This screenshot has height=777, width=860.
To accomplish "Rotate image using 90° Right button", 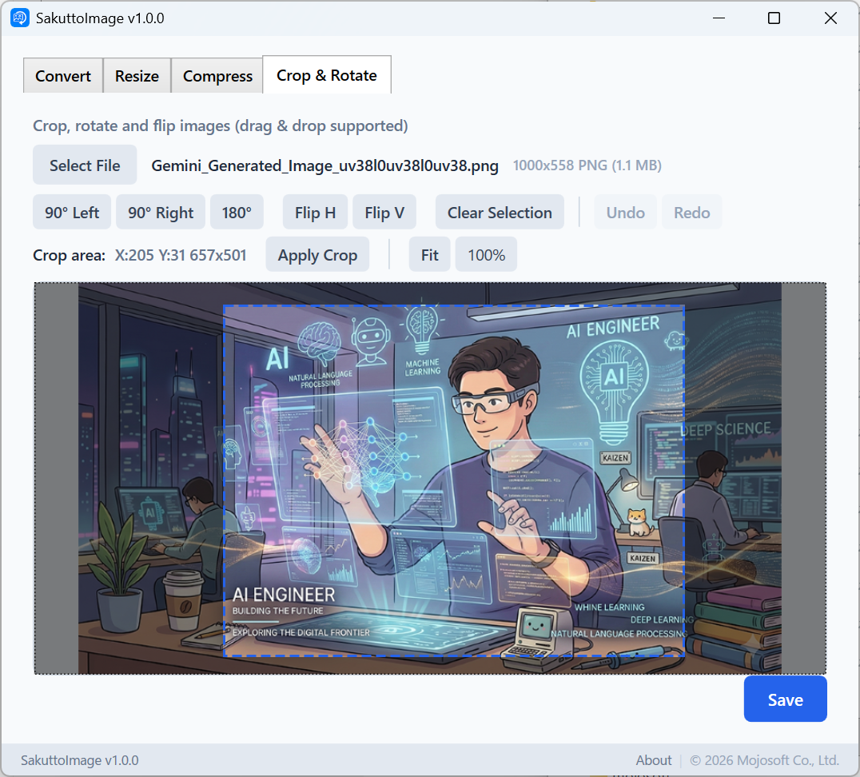I will (x=161, y=213).
